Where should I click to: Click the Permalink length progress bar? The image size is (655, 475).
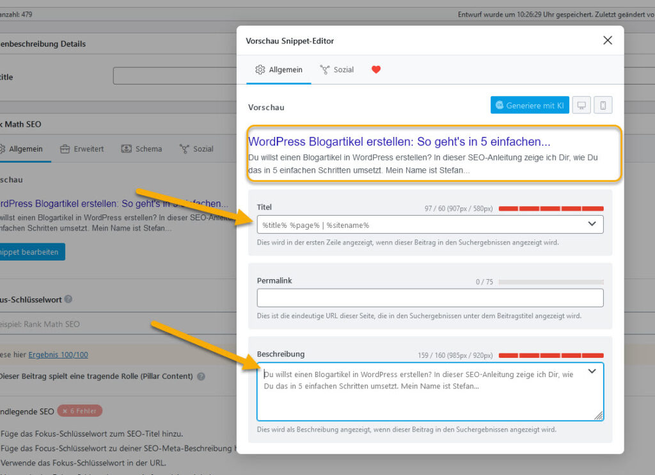click(551, 282)
